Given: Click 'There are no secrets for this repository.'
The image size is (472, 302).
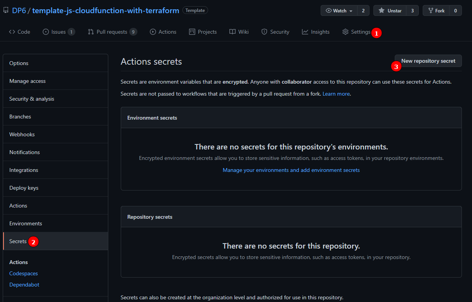Looking at the screenshot, I should tap(291, 246).
